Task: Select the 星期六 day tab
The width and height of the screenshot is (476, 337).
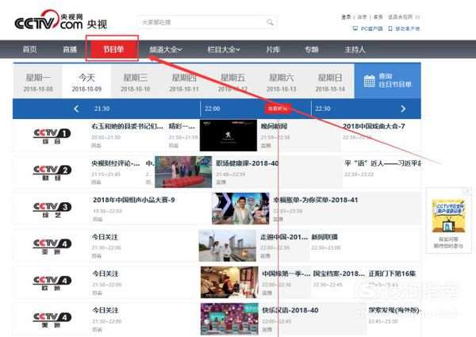Action: 282,82
